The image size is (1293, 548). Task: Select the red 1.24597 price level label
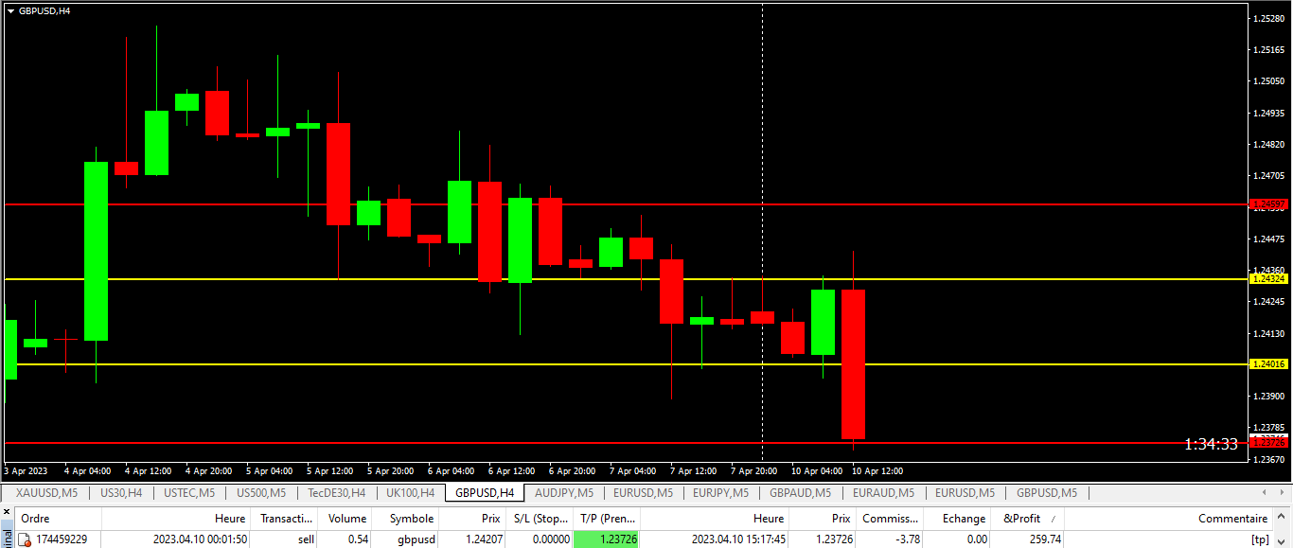pos(1269,204)
